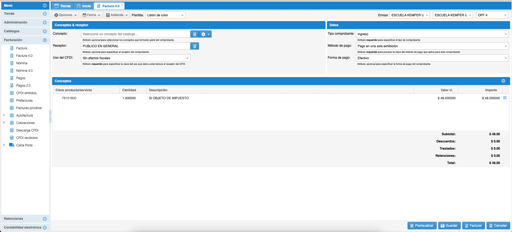Open the gear settings button next to Concepto
Image resolution: width=512 pixels, height=232 pixels.
[205, 34]
